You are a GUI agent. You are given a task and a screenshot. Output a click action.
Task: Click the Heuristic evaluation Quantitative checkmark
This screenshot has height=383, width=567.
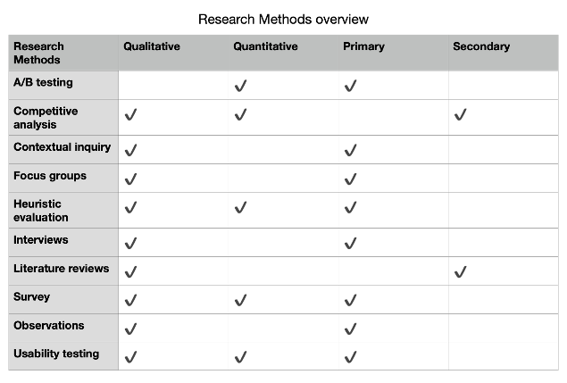click(x=240, y=207)
